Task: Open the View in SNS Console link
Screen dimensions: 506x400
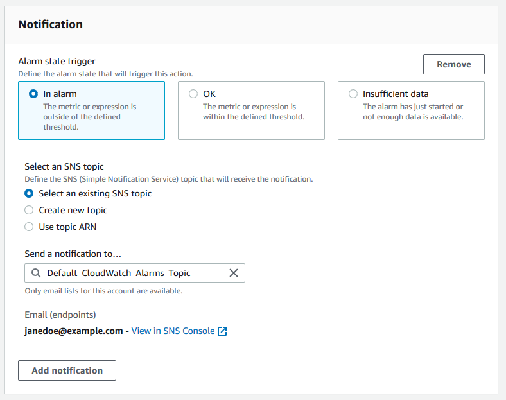Action: (x=173, y=331)
